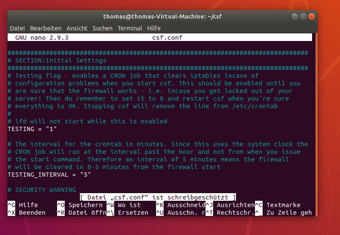340x235 pixels.
Task: Maximize the terminal window
Action: pyautogui.click(x=304, y=16)
